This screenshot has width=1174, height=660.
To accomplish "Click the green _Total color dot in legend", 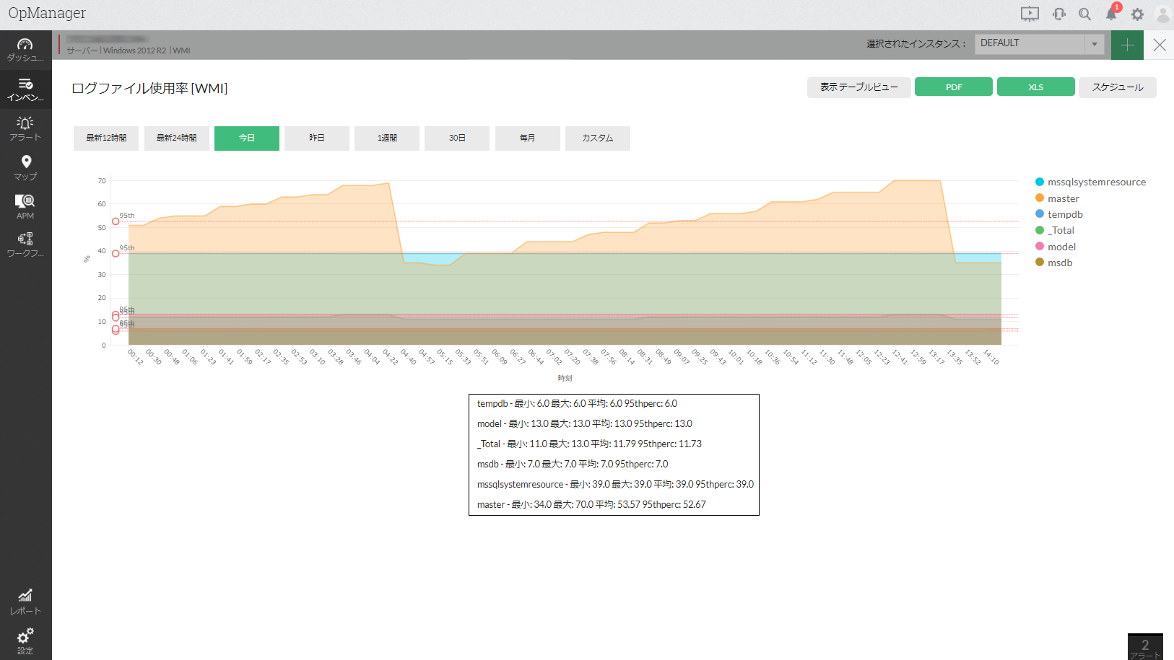I will (x=1040, y=230).
